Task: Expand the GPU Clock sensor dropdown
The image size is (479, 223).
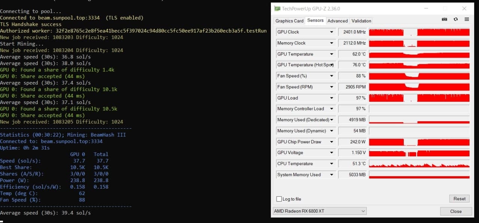Action: [332, 32]
